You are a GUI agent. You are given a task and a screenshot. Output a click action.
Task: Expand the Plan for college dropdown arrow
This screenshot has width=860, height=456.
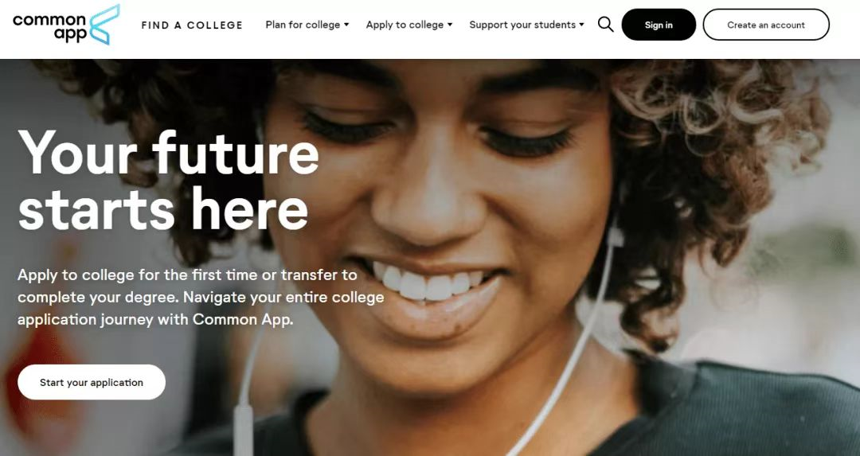tap(346, 25)
